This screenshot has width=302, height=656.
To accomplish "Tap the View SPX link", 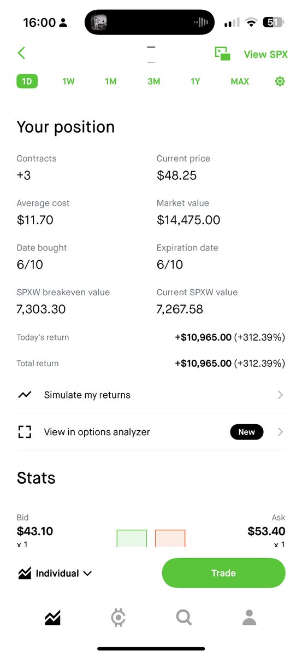I will pyautogui.click(x=265, y=54).
